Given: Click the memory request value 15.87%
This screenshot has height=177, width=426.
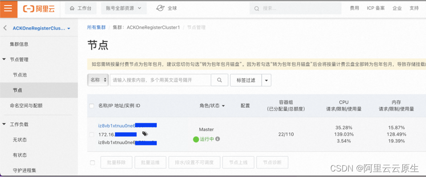Looking at the screenshot, I should [396, 127].
